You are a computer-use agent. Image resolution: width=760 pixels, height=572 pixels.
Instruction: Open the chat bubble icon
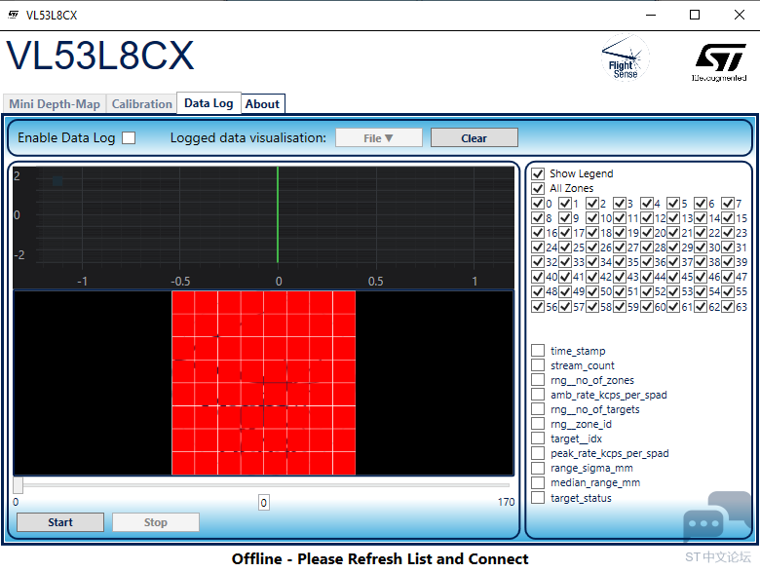(716, 515)
